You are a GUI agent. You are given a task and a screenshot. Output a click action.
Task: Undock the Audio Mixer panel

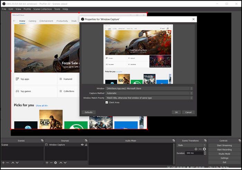(x=174, y=140)
